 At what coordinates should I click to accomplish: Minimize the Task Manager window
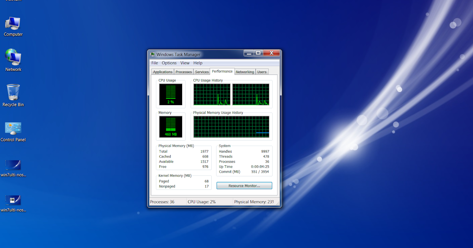[x=248, y=53]
